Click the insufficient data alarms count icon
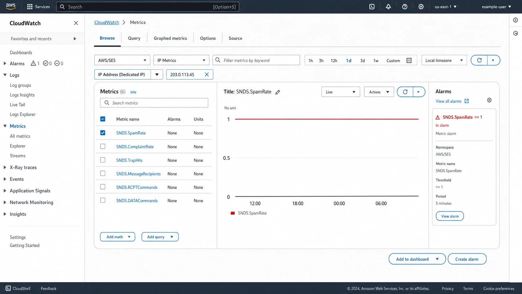 (57, 63)
